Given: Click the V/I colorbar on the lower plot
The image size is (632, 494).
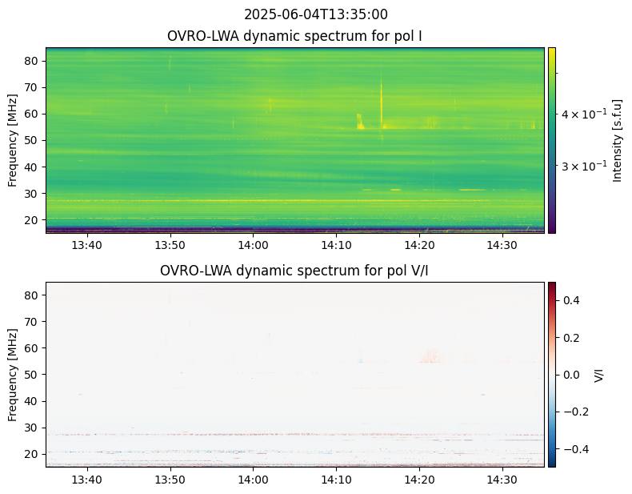Looking at the screenshot, I should 551,374.
